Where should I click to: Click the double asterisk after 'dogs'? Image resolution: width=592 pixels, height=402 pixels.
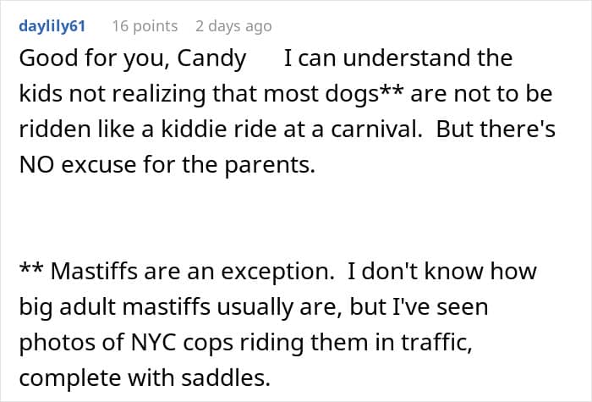(x=392, y=90)
